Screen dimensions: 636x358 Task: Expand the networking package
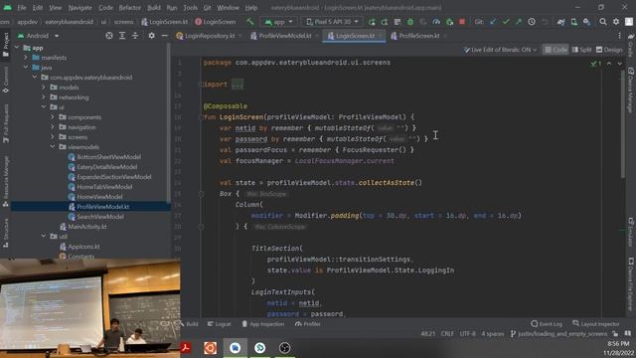coord(44,97)
